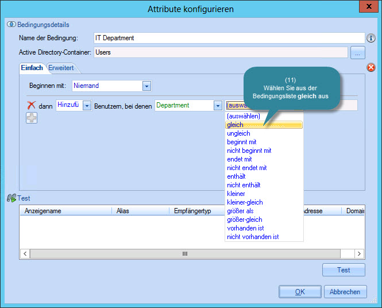The height and width of the screenshot is (308, 382).
Task: Select 'größer als' condition
Action: (x=264, y=211)
